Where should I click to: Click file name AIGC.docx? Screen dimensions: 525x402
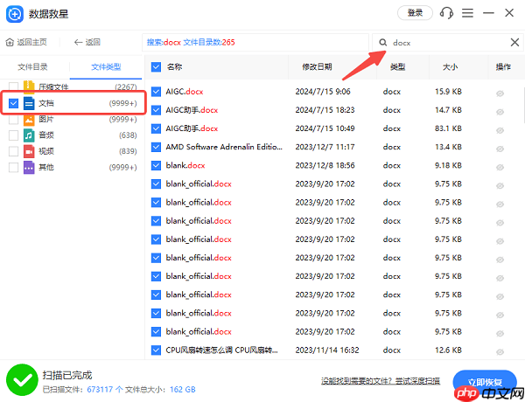click(185, 92)
